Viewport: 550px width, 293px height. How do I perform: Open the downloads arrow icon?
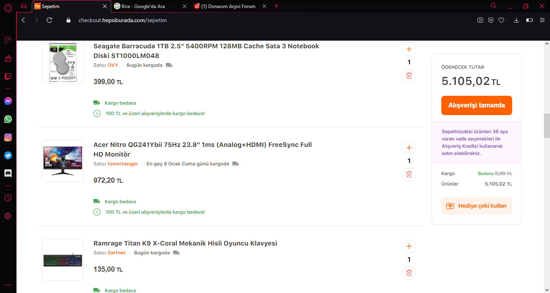pyautogui.click(x=517, y=20)
